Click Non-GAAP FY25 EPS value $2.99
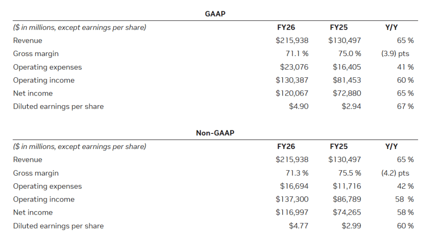Image resolution: width=446 pixels, height=239 pixels. pos(351,226)
